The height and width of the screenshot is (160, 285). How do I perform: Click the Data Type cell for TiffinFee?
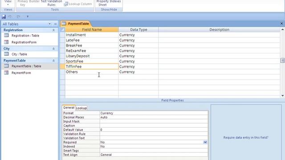pyautogui.click(x=138, y=67)
